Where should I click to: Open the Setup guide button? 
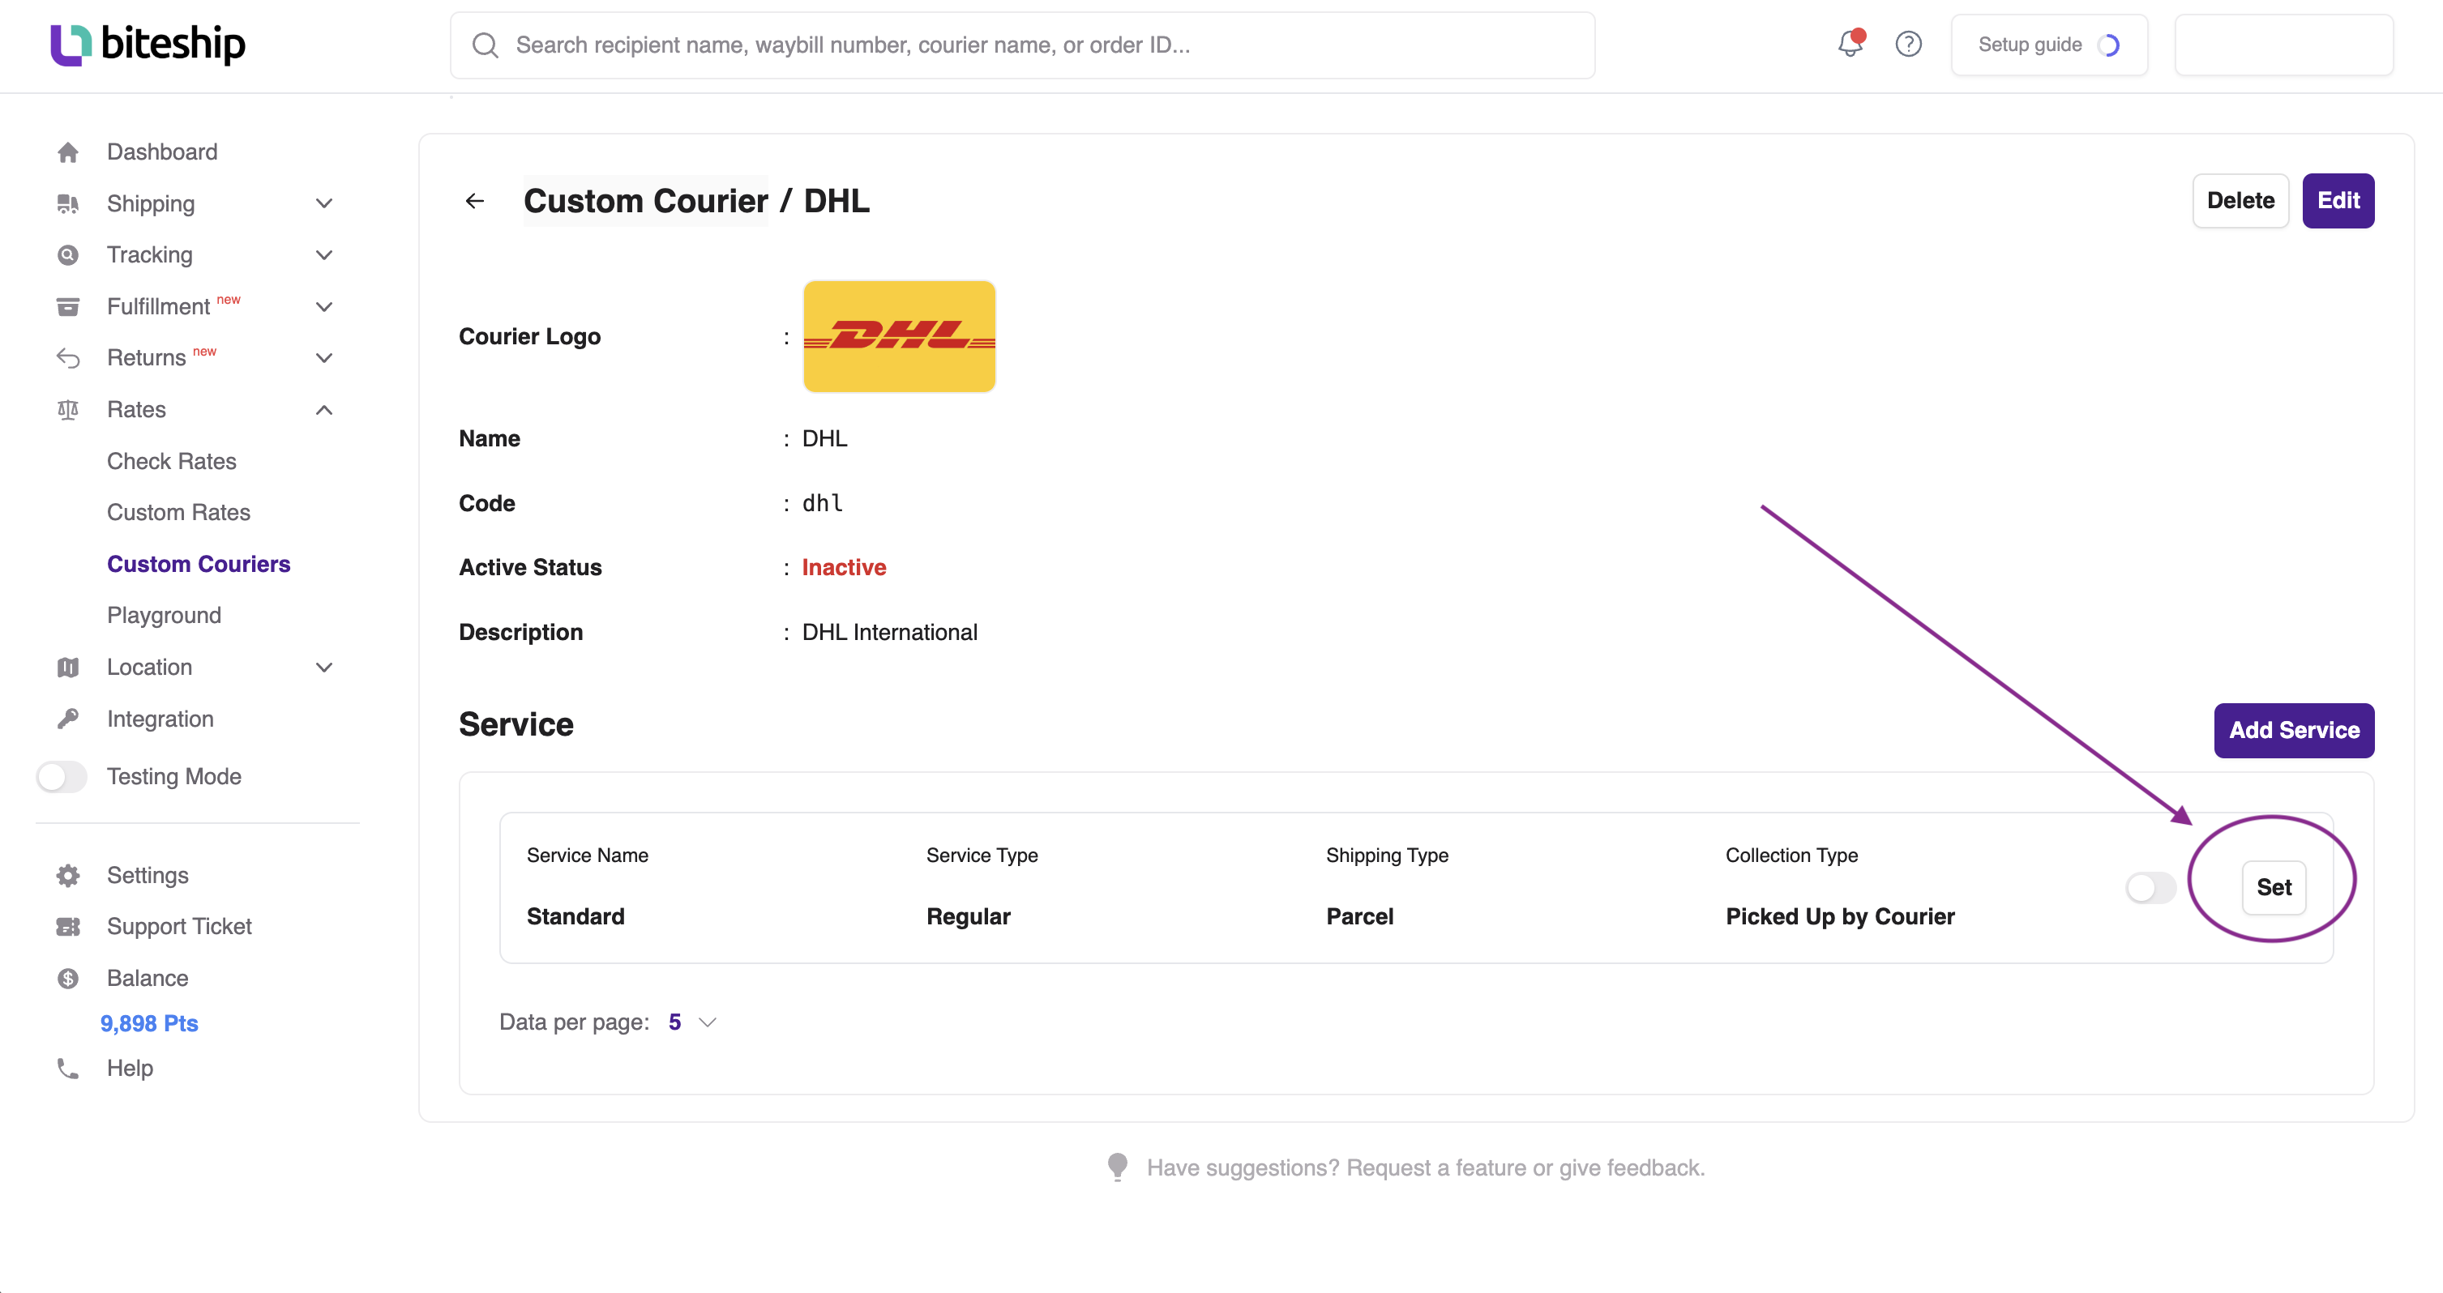(2048, 45)
